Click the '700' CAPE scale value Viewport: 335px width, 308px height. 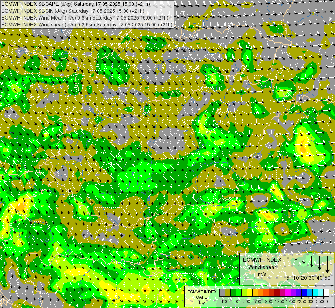click(x=258, y=301)
